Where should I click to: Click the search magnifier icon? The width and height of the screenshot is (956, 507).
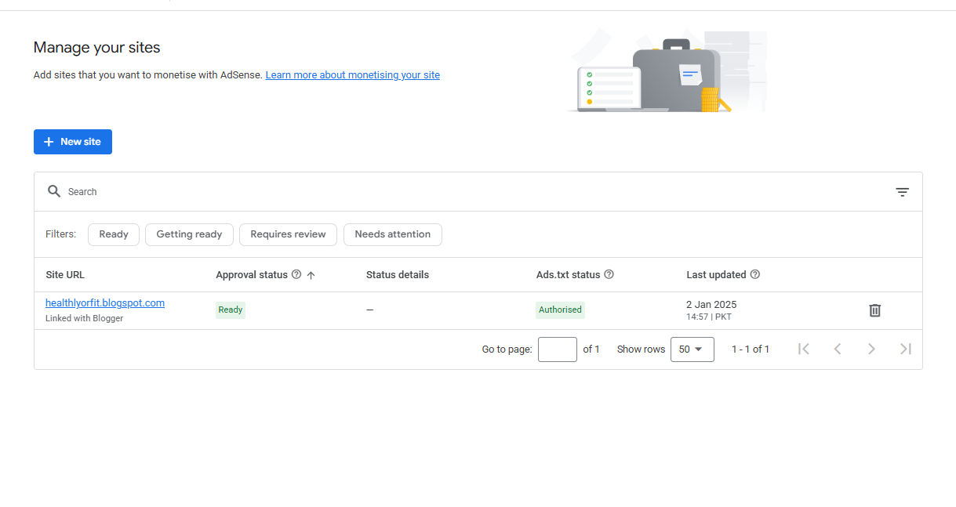coord(54,191)
